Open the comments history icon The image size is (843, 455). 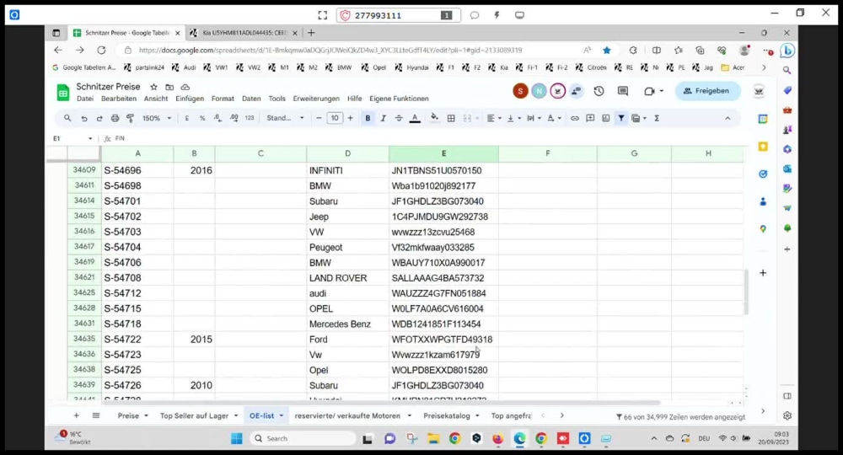[x=623, y=91]
